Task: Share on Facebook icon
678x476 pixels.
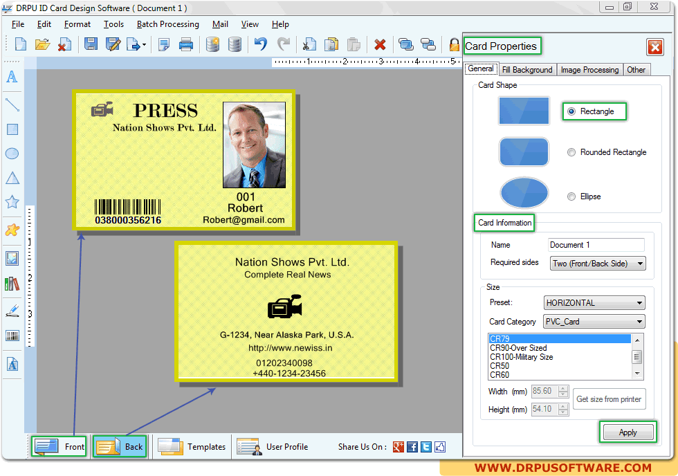Action: point(412,447)
